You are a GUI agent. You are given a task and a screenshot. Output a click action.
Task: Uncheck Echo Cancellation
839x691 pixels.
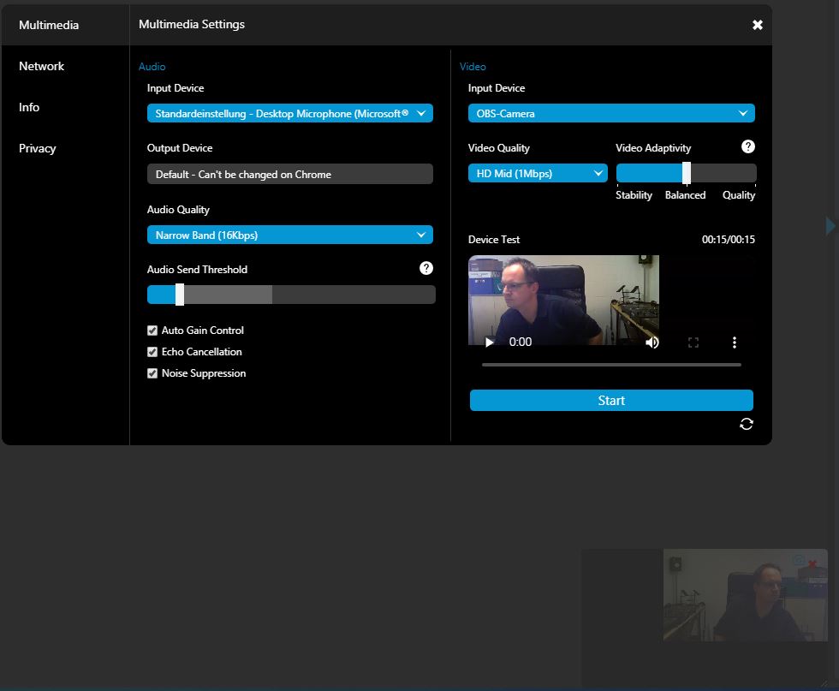point(152,352)
